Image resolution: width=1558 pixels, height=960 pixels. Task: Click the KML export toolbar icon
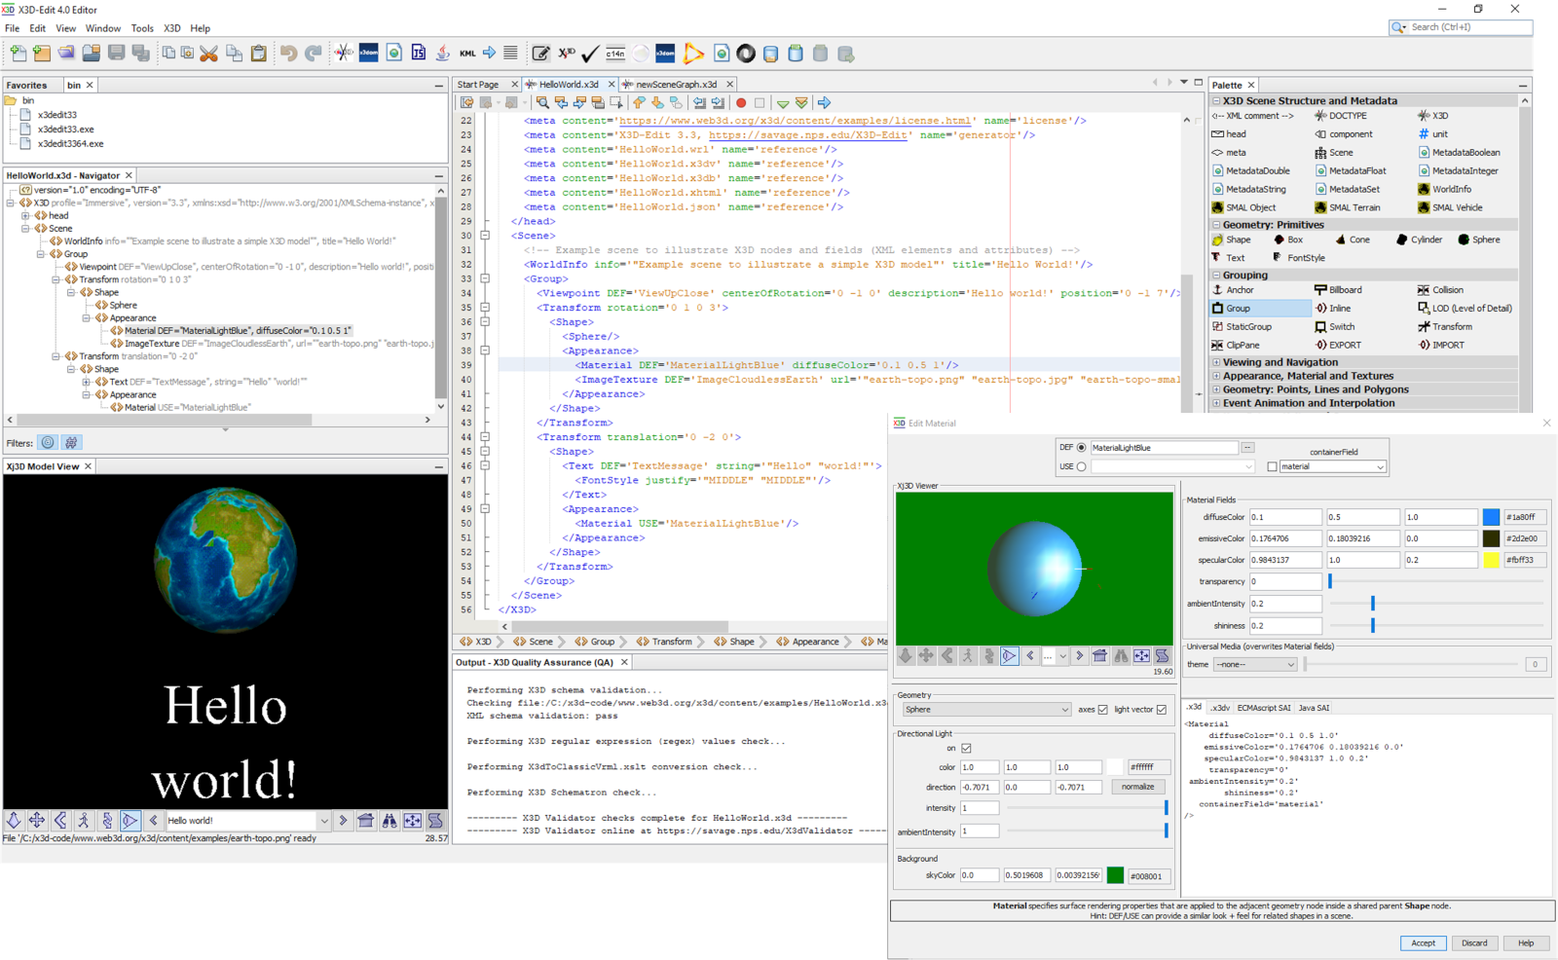(467, 54)
